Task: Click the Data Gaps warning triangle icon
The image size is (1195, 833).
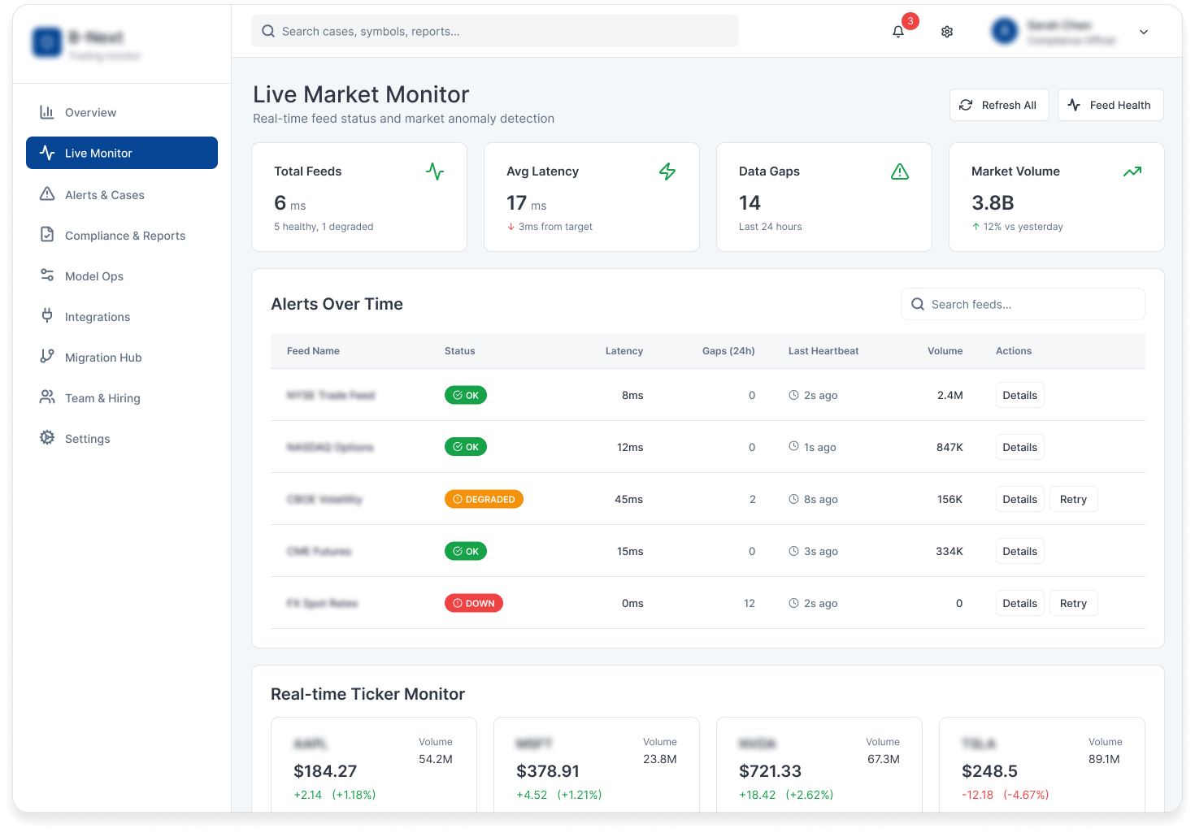Action: (900, 171)
